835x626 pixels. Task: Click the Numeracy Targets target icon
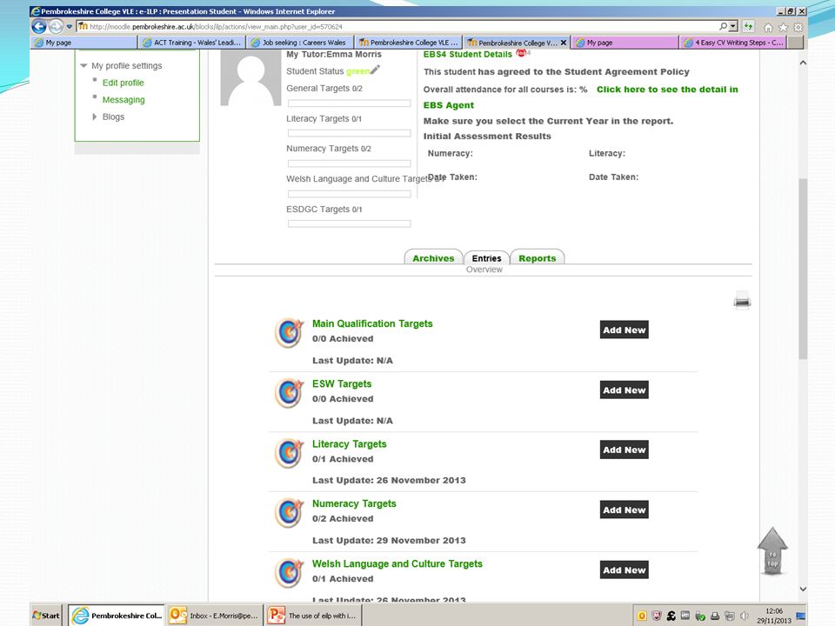pyautogui.click(x=289, y=513)
